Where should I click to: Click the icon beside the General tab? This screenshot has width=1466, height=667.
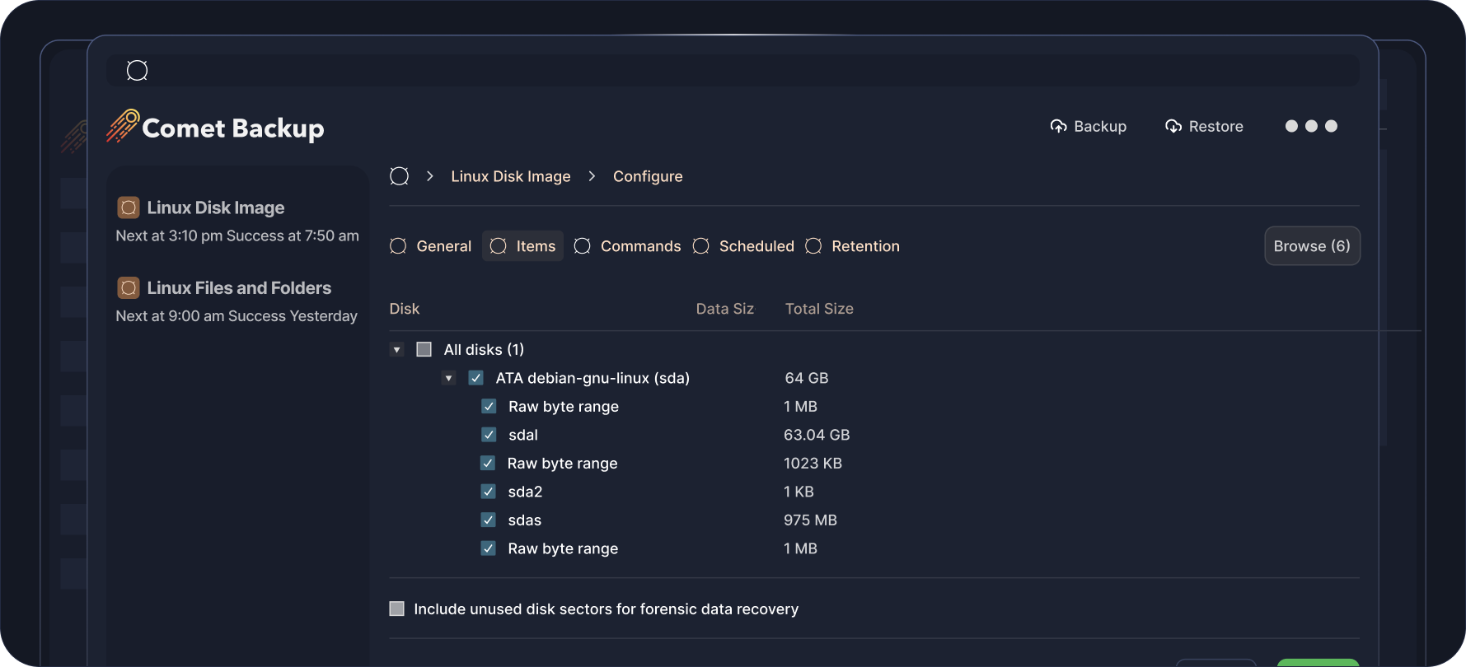[x=398, y=246]
